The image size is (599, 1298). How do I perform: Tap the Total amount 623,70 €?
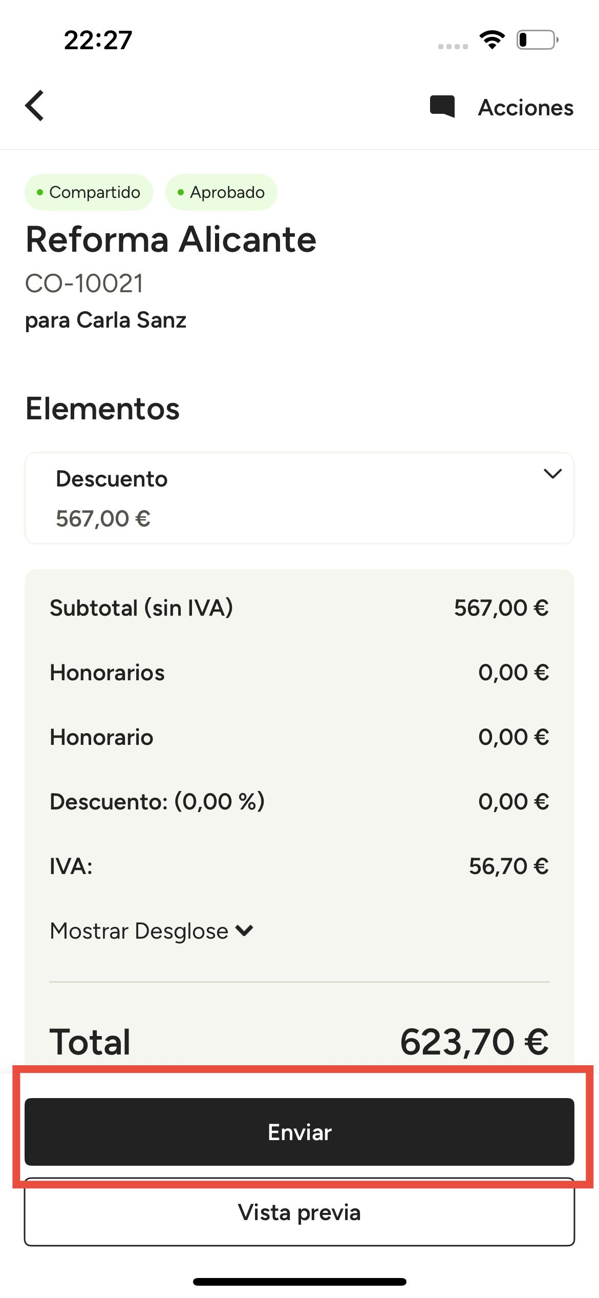point(474,1042)
